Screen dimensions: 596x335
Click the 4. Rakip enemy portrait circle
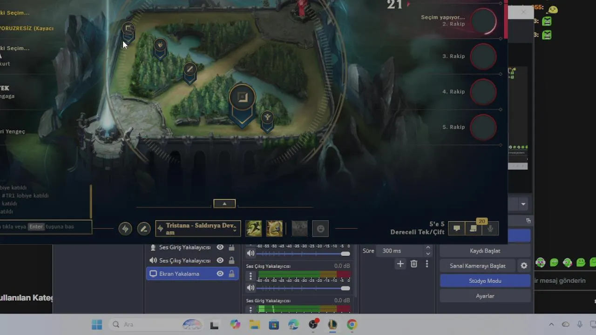coord(483,92)
